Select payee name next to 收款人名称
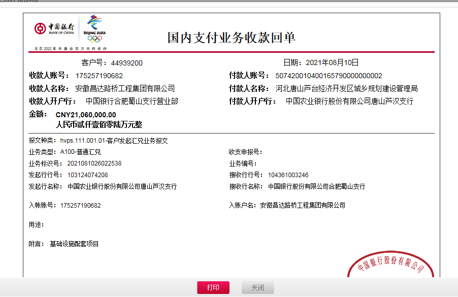 [124, 88]
